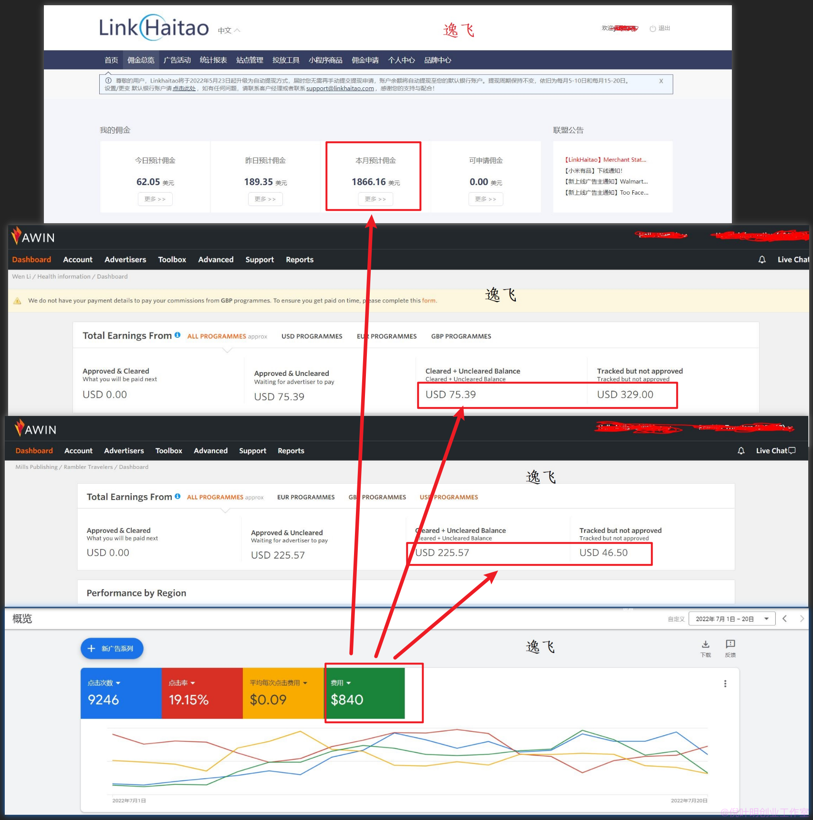The height and width of the screenshot is (820, 813).
Task: Open the 点击次数 metric dropdown
Action: (x=104, y=683)
